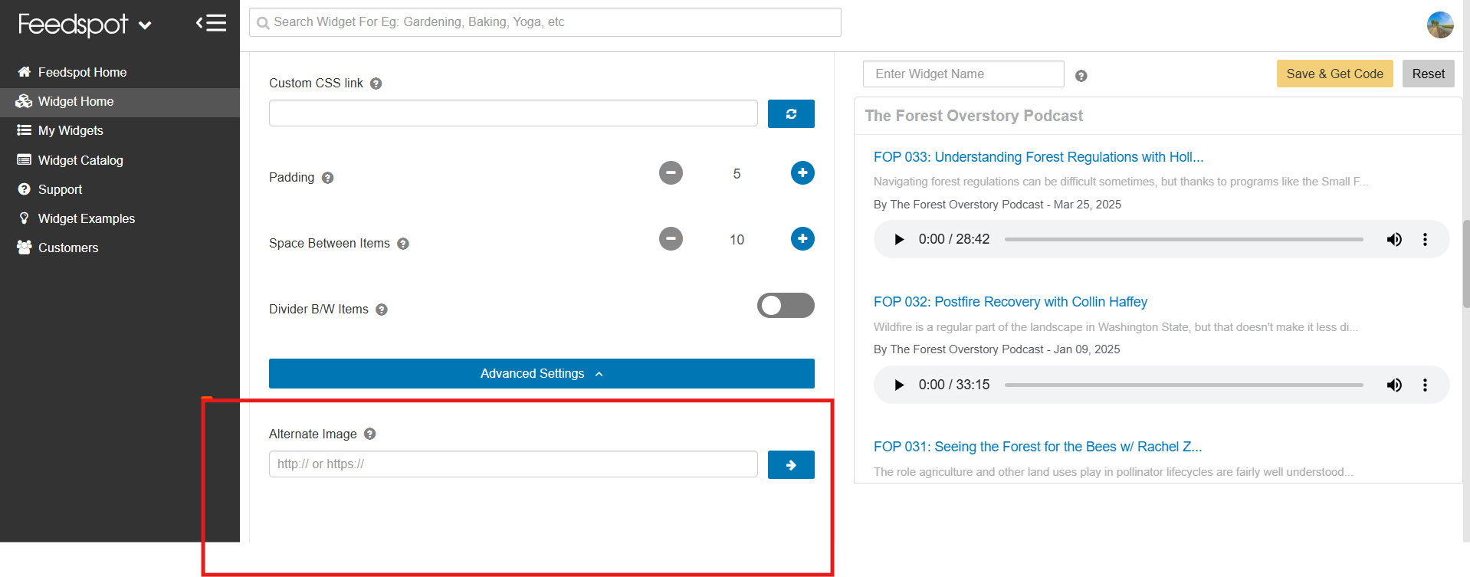Image resolution: width=1470 pixels, height=577 pixels.
Task: Increase the Padding value
Action: coord(802,172)
